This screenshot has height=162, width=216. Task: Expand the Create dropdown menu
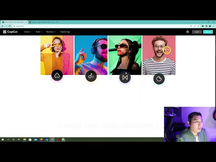28,32
